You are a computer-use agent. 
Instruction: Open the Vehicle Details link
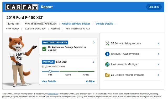tap(104, 24)
